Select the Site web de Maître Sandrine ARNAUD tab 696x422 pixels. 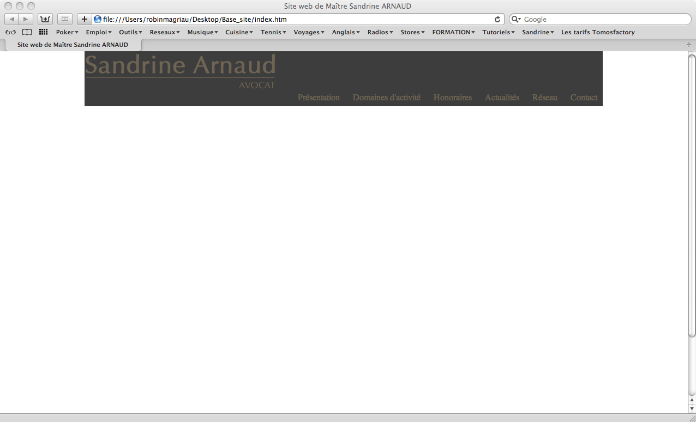tap(73, 45)
